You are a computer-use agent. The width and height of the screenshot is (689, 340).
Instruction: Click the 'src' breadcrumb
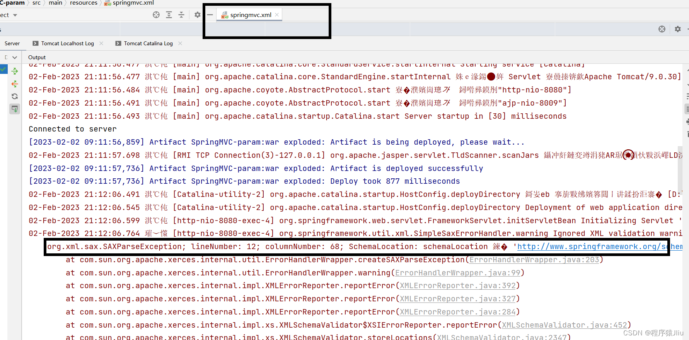pyautogui.click(x=36, y=3)
